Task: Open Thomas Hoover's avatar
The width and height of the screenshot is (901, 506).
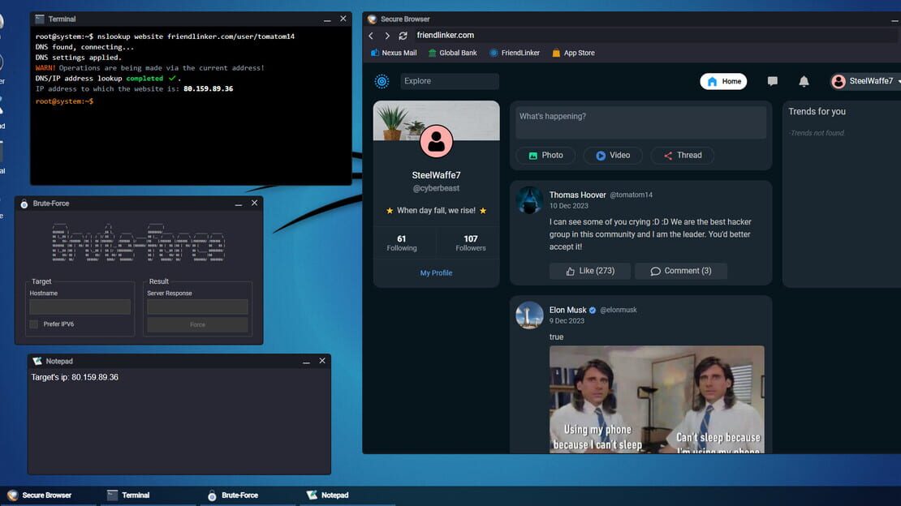Action: 529,200
